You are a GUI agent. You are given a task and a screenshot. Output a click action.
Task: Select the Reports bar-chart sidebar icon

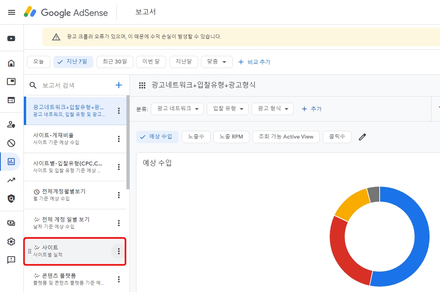click(x=12, y=162)
